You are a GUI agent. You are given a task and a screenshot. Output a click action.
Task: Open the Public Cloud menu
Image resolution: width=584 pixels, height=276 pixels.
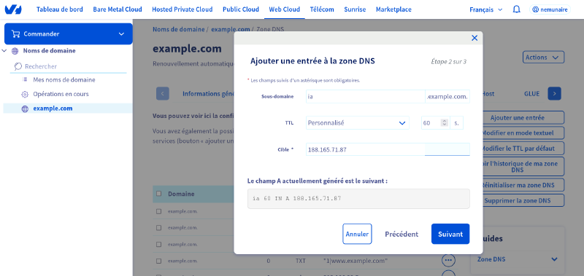[241, 9]
